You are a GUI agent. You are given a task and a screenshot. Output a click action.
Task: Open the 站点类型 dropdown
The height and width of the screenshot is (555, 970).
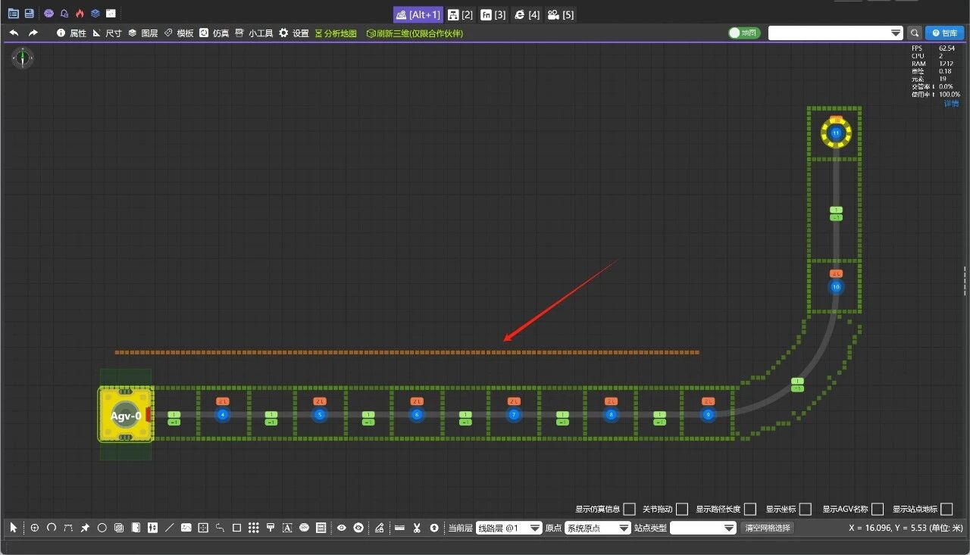703,528
